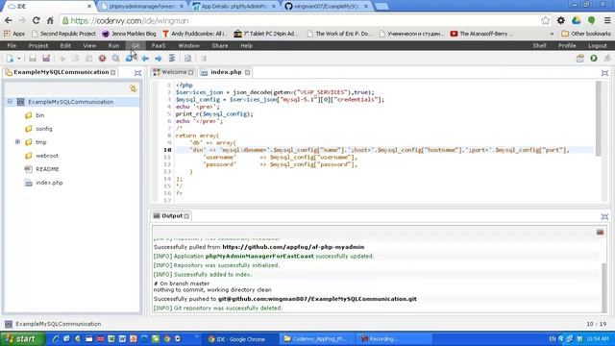Switch to the Welcome editor tab
This screenshot has width=615, height=346.
tap(173, 72)
